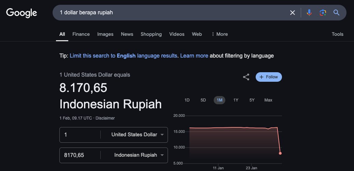Switch to the Images tab
Viewport: 354px width, 171px height.
(105, 34)
